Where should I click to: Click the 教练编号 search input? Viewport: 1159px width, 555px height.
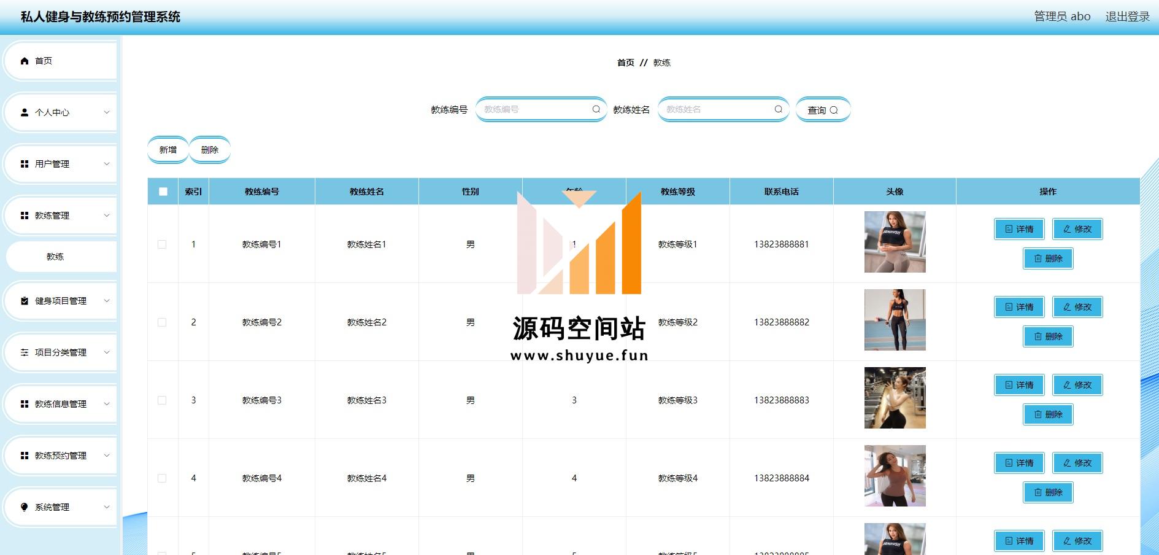pyautogui.click(x=541, y=109)
